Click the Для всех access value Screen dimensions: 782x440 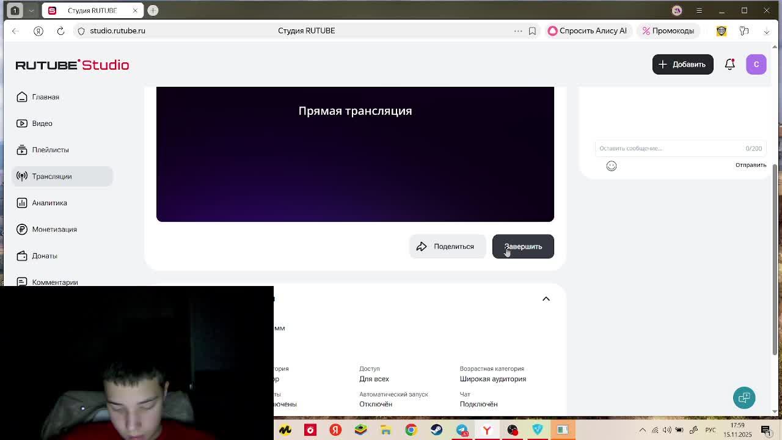pyautogui.click(x=374, y=379)
